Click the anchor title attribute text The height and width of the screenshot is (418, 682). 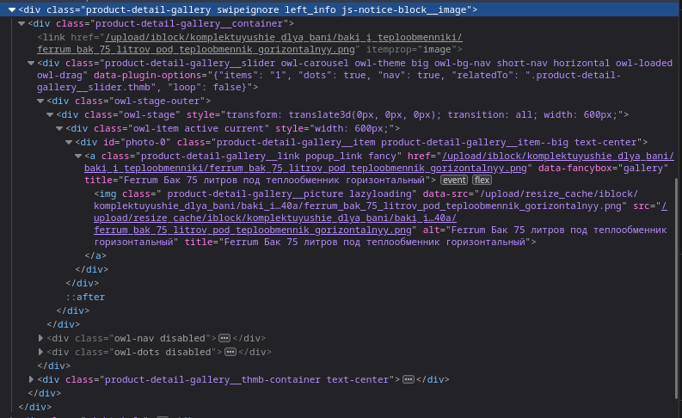pos(260,180)
